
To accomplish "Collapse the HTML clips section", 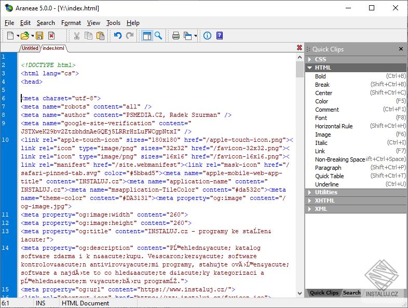I will coord(322,68).
